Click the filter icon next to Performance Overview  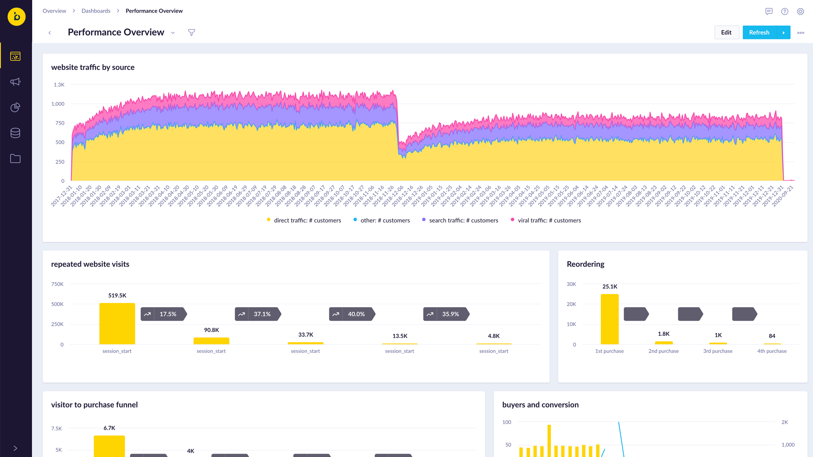pos(191,32)
